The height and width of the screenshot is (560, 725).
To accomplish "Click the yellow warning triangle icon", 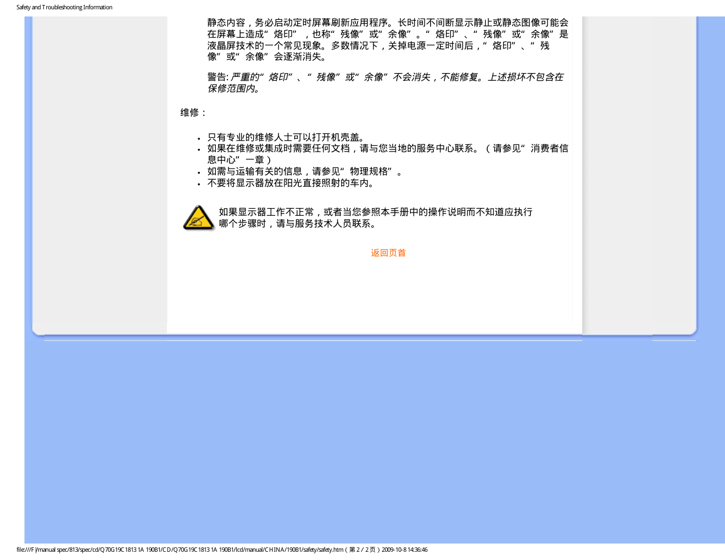I will (x=198, y=218).
